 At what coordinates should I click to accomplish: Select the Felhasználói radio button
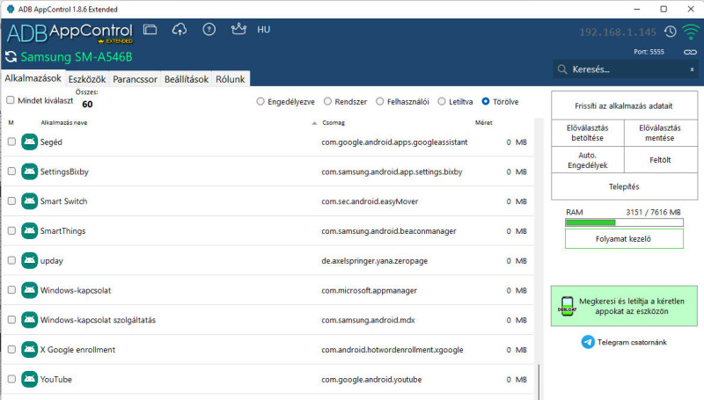point(380,101)
